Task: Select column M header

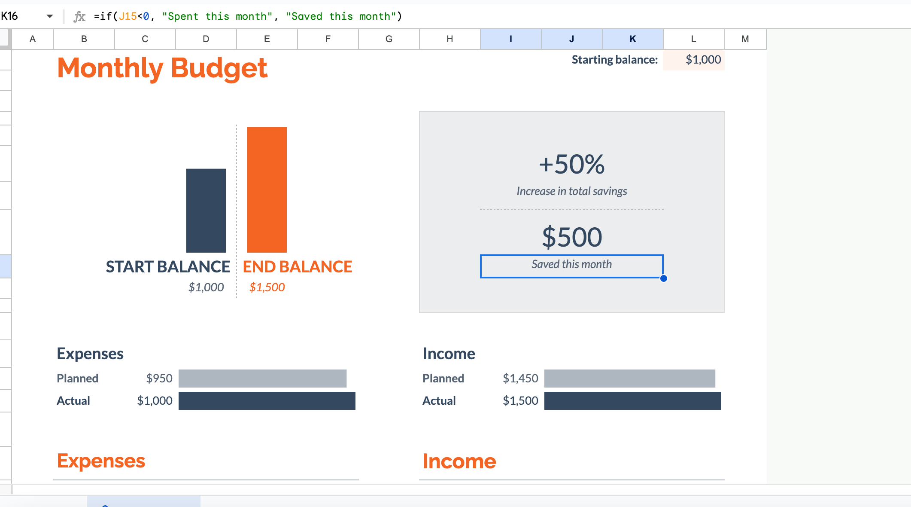Action: click(745, 39)
